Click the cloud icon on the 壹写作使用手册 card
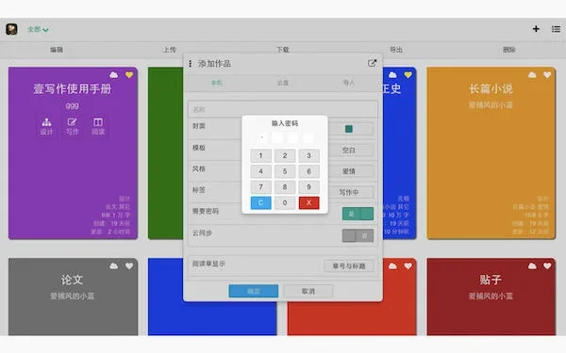The width and height of the screenshot is (566, 353). pyautogui.click(x=114, y=75)
